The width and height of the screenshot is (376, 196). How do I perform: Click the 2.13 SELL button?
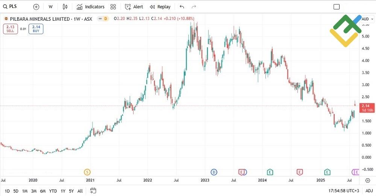click(x=10, y=29)
